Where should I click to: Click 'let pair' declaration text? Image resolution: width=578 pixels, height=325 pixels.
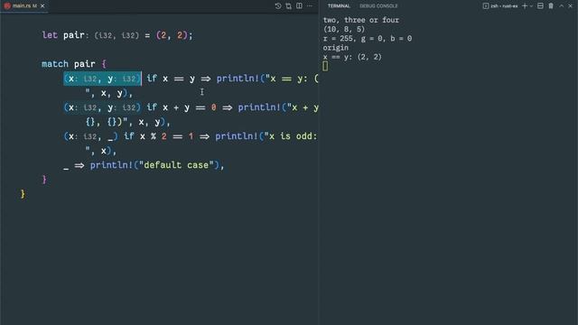coord(63,35)
